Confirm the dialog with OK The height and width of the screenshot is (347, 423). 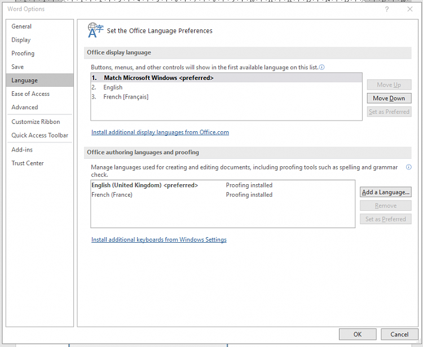358,334
